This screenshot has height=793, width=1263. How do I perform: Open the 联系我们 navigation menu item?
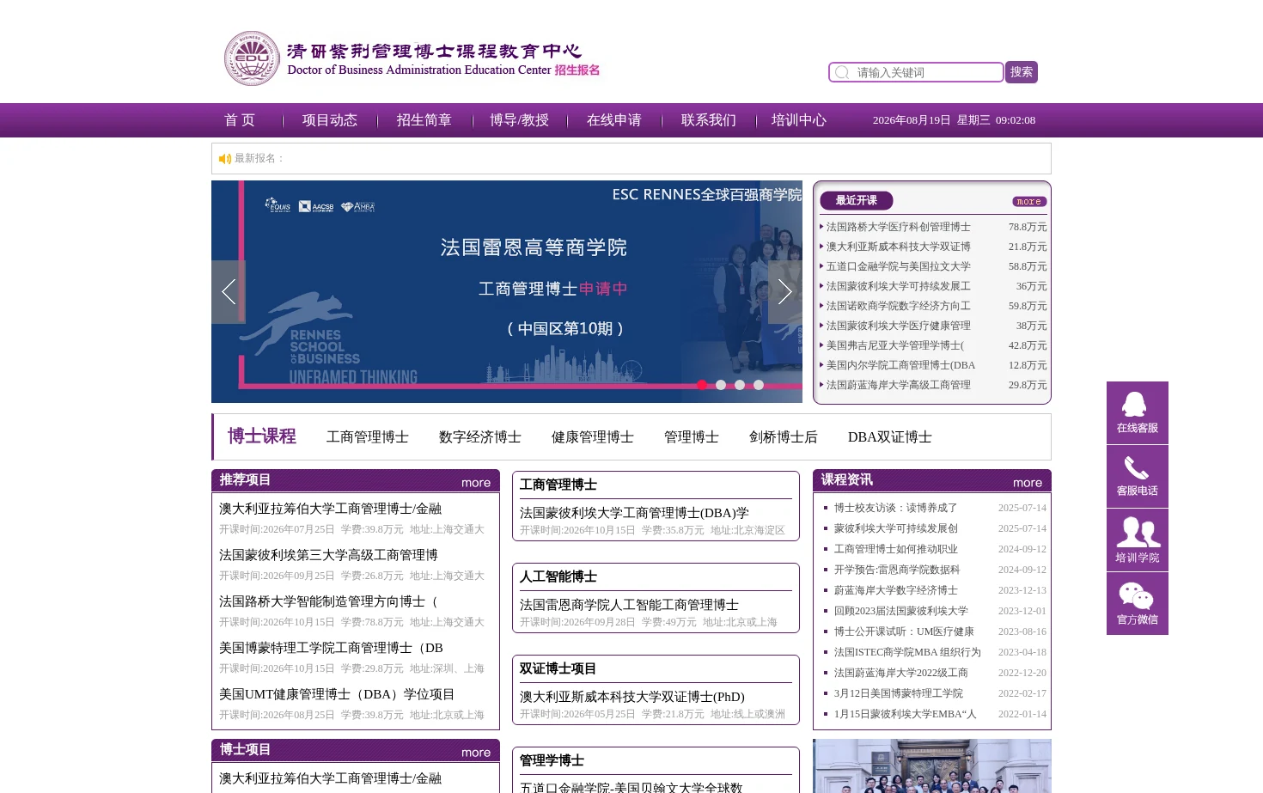[709, 120]
